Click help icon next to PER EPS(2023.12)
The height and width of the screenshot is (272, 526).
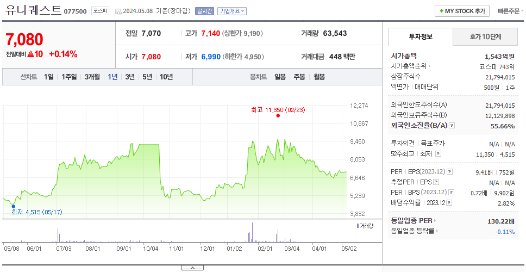click(450, 172)
